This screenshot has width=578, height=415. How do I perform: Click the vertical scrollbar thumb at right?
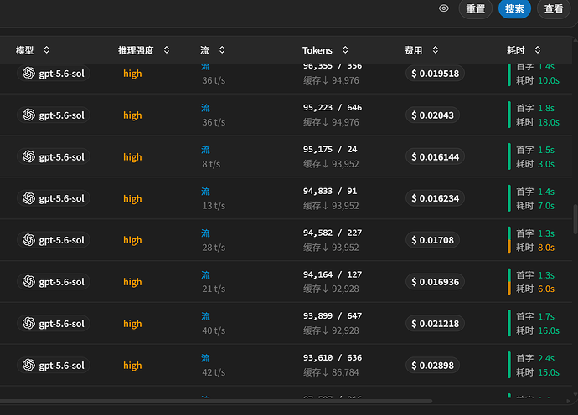(575, 219)
